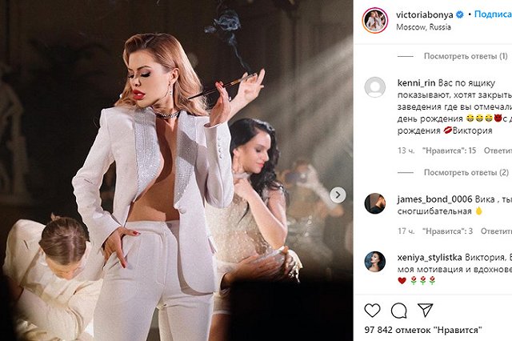
Task: Expand "Посмотреть ответы (1)" replies
Action: tap(466, 56)
